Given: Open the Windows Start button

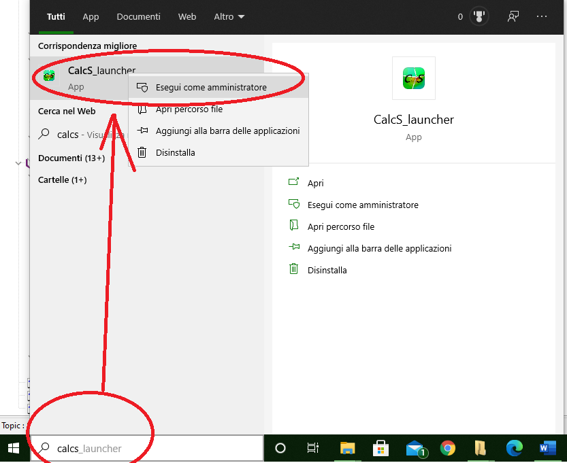Looking at the screenshot, I should coord(14,448).
